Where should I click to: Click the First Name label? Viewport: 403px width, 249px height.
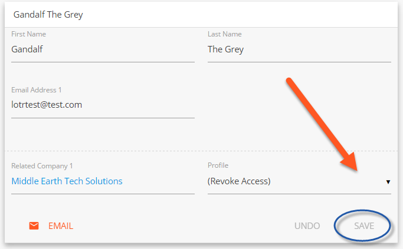click(28, 34)
